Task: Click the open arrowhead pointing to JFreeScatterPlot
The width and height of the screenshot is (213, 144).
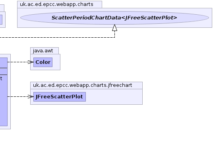Action: pyautogui.click(x=31, y=97)
